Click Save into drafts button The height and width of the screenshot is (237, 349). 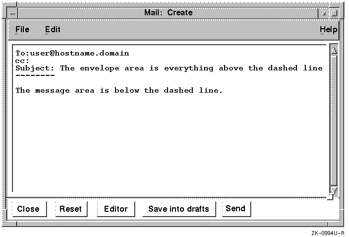click(178, 209)
